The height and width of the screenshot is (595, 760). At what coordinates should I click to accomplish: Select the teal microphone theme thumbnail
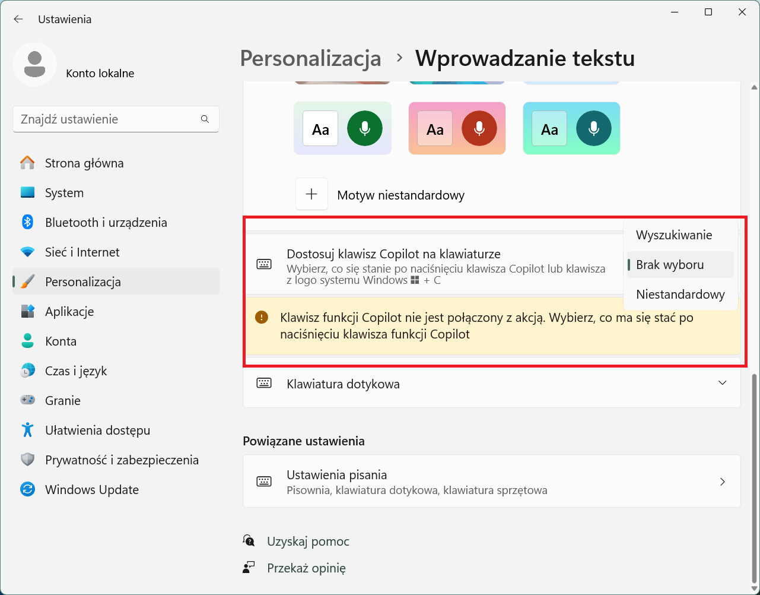coord(571,128)
